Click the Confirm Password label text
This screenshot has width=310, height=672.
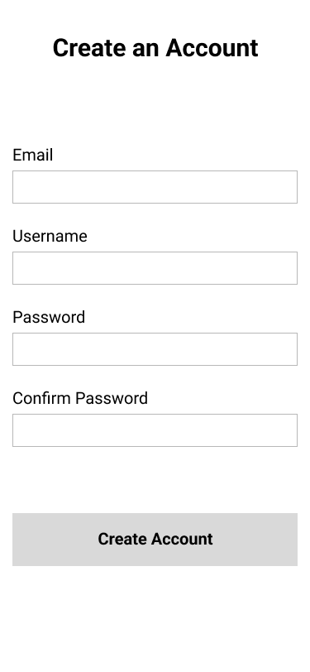coord(80,398)
